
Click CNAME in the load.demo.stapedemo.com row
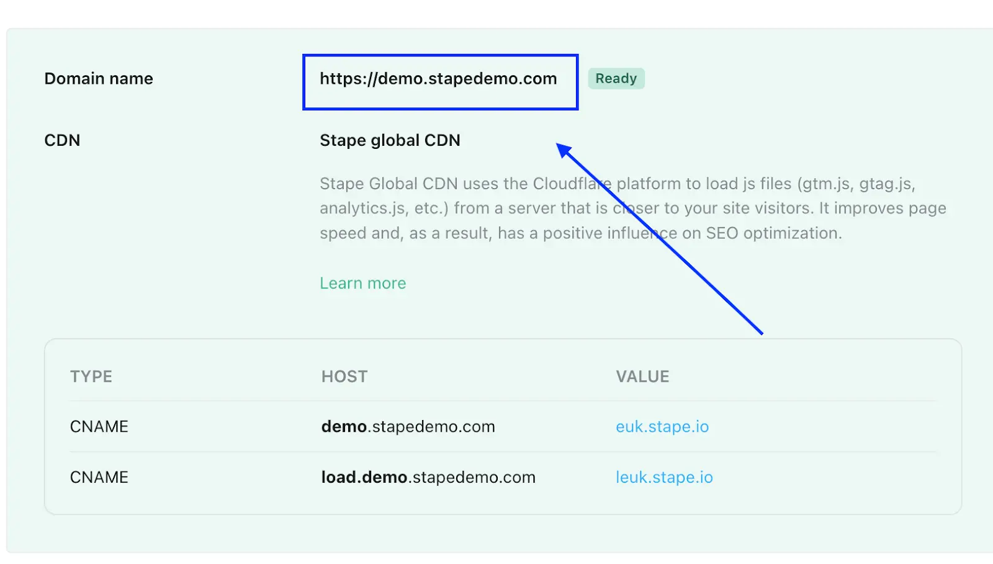point(99,477)
